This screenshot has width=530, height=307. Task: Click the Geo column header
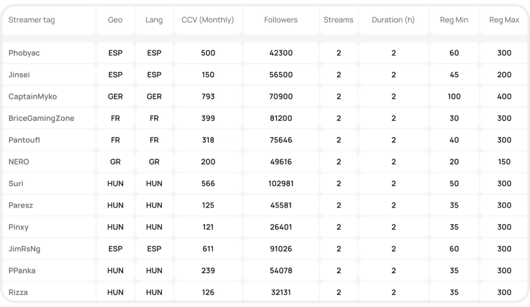click(115, 20)
